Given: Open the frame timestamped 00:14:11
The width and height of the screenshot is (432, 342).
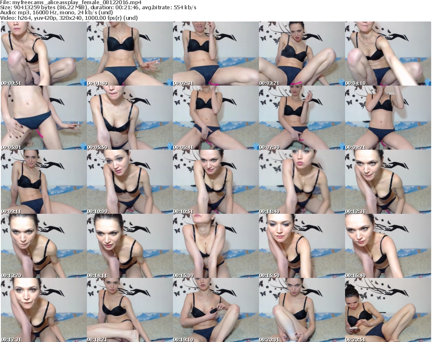Looking at the screenshot, I should click(130, 246).
